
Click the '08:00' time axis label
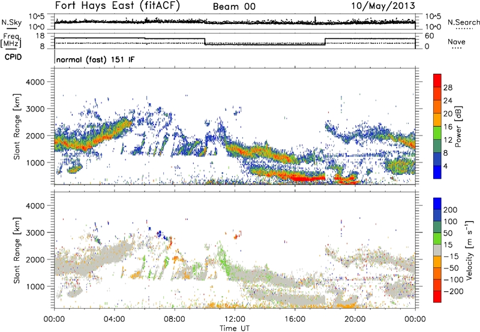pyautogui.click(x=175, y=319)
